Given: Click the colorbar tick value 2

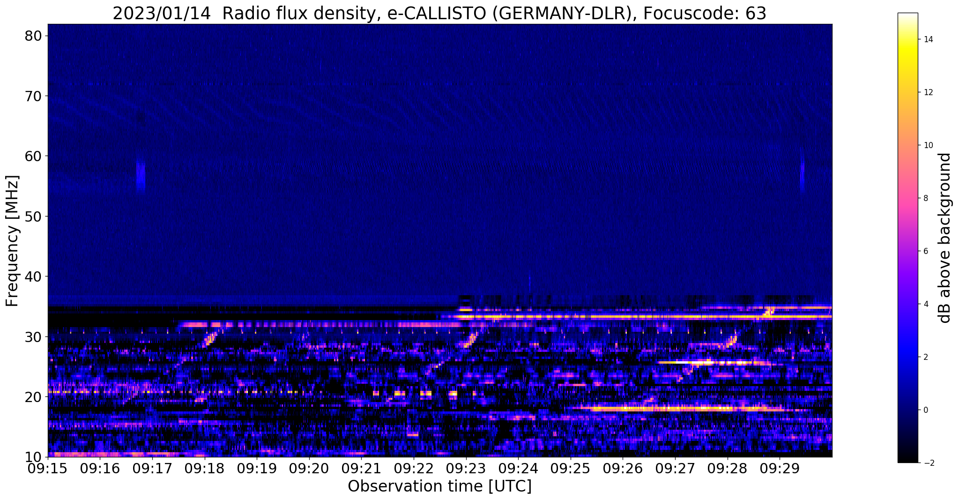Looking at the screenshot, I should 926,357.
